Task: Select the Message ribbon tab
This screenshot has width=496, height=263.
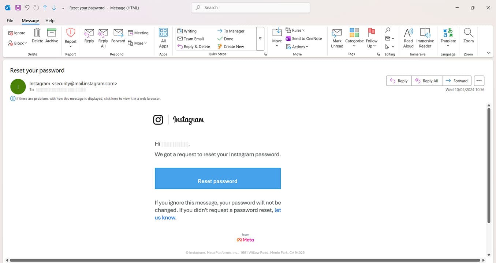Action: [x=30, y=20]
